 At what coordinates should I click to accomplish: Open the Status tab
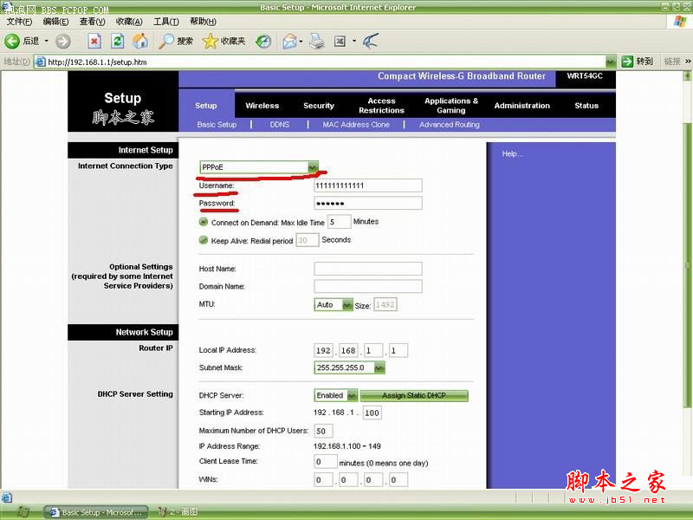tap(586, 106)
